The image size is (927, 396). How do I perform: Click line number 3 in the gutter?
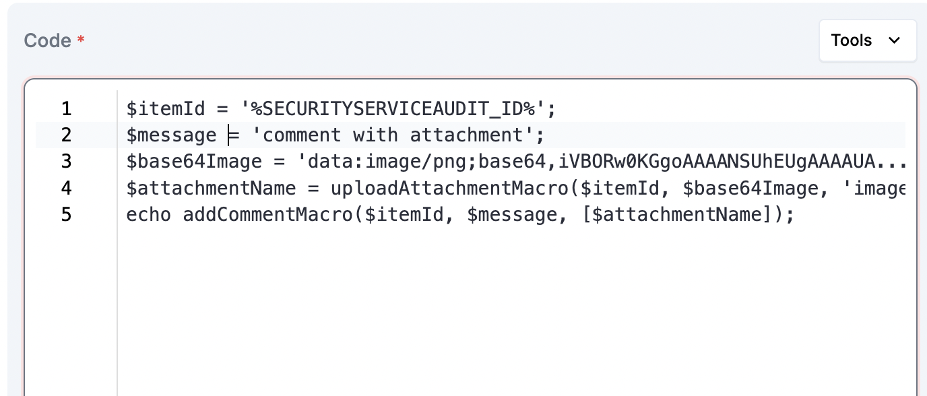[x=66, y=162]
